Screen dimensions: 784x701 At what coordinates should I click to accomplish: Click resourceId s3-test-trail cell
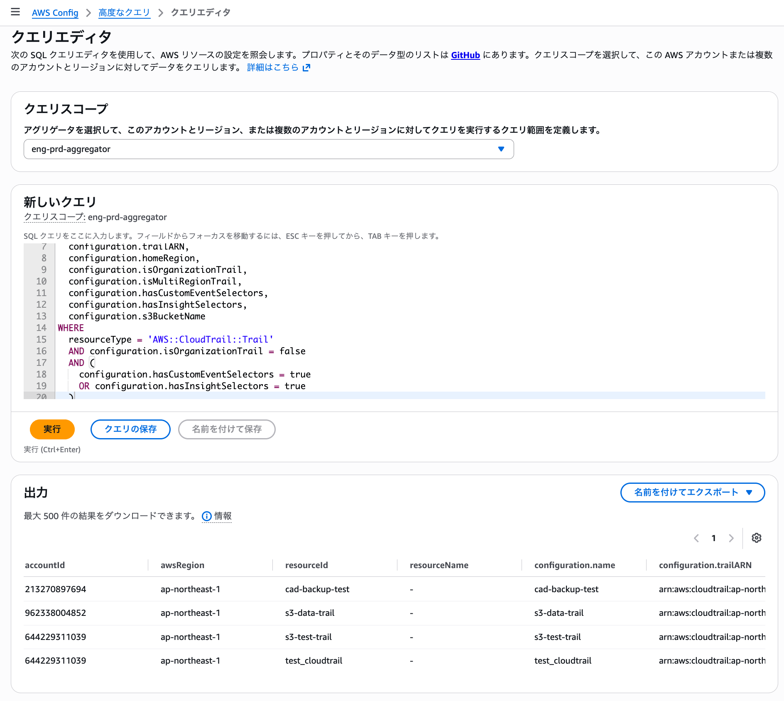[x=309, y=637]
